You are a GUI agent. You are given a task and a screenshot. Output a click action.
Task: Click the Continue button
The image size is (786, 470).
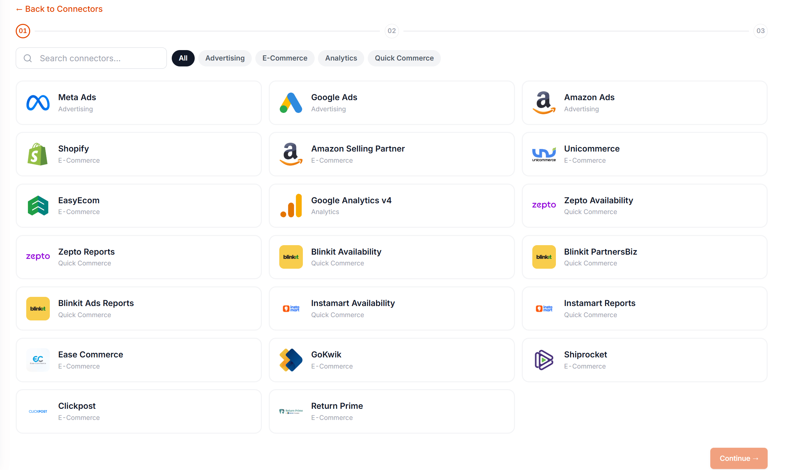coord(739,458)
